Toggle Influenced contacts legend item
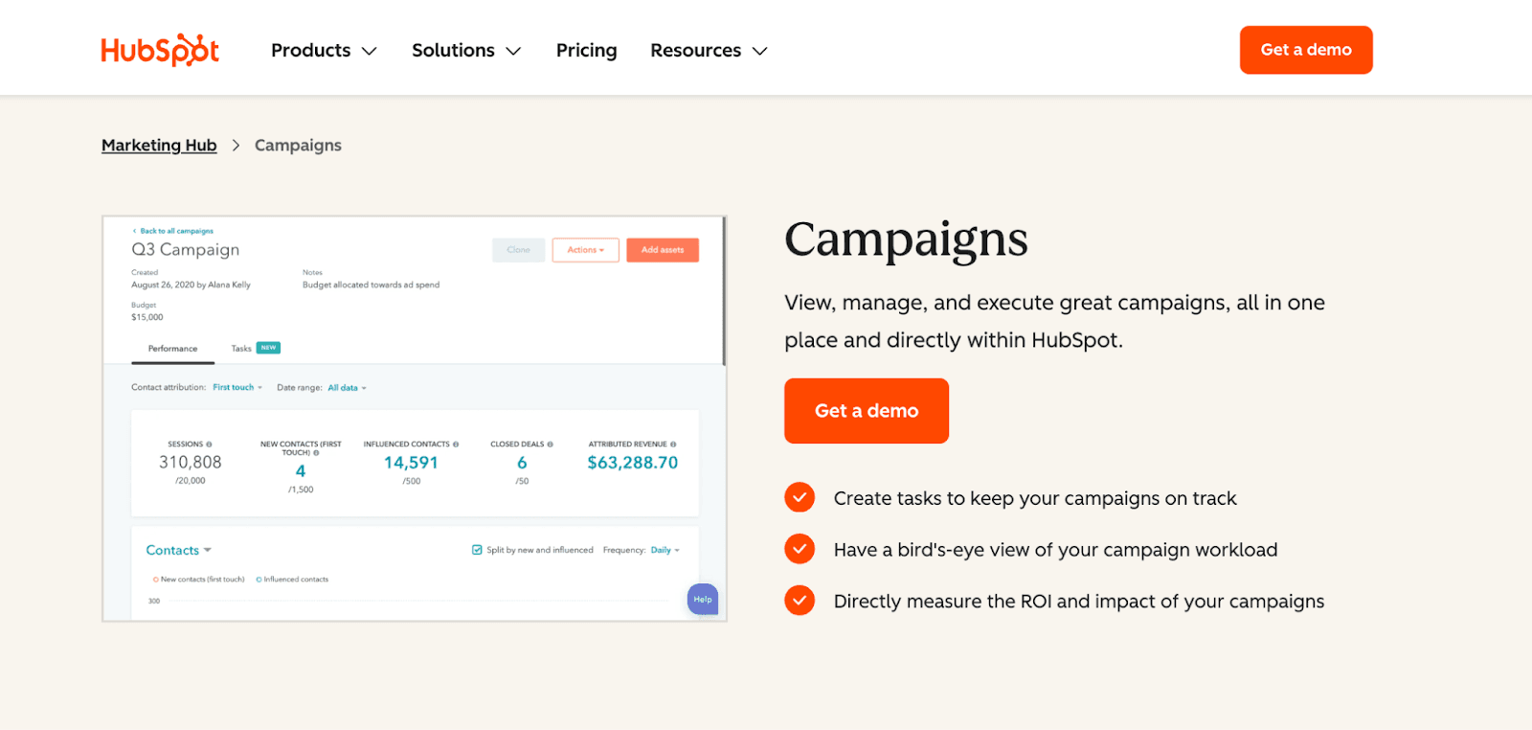The height and width of the screenshot is (730, 1532). click(292, 580)
